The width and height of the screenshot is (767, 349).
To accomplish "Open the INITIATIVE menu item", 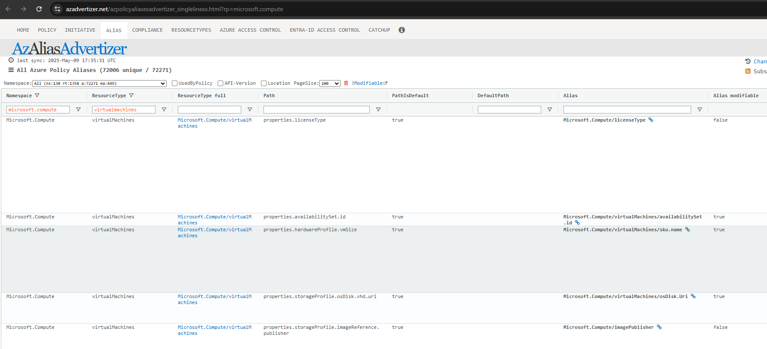I will (x=80, y=30).
